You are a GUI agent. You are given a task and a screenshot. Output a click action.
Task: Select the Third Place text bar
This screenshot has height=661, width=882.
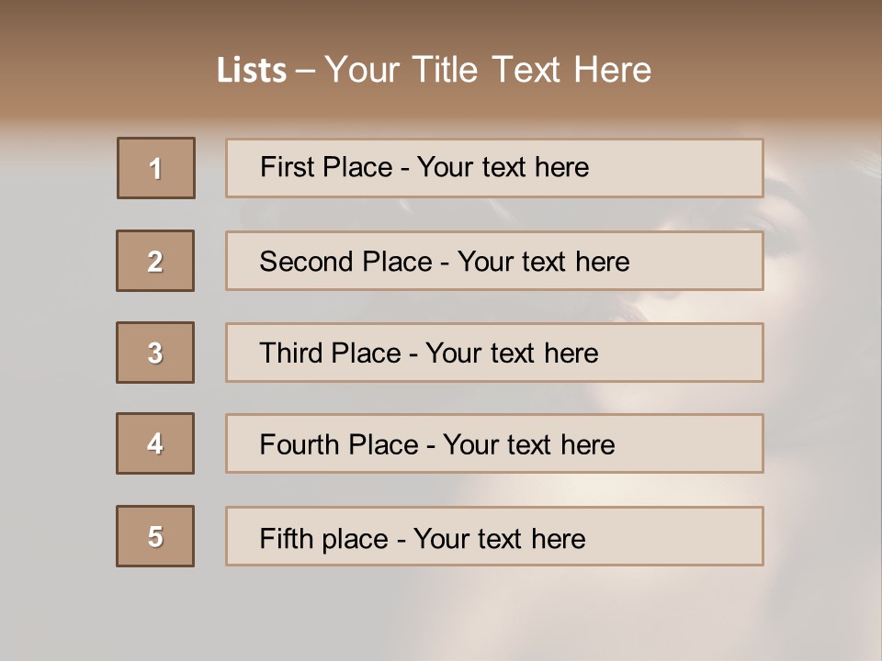494,353
